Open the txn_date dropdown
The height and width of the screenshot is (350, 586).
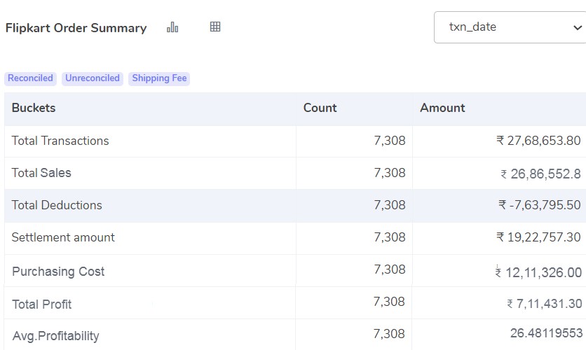click(x=510, y=27)
